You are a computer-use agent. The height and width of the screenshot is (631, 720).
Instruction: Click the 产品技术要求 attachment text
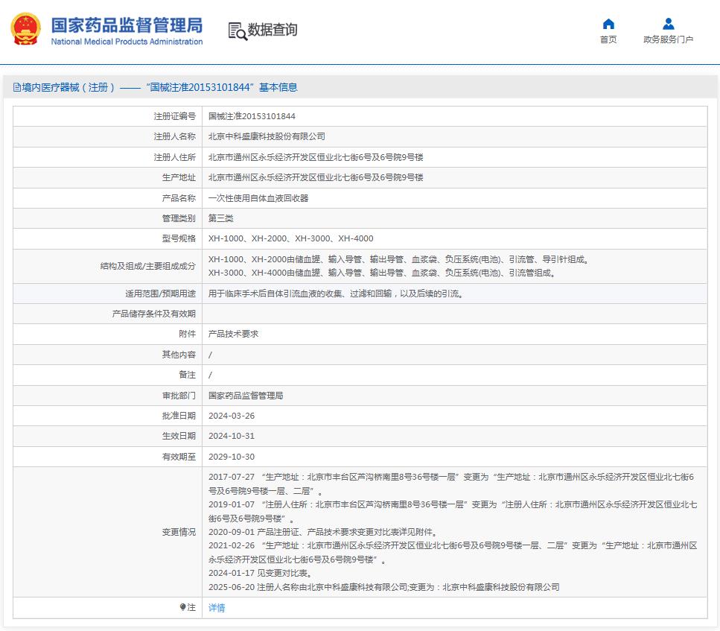pyautogui.click(x=233, y=334)
